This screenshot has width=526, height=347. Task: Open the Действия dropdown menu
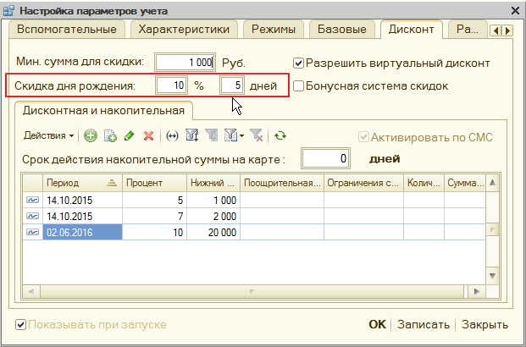48,135
